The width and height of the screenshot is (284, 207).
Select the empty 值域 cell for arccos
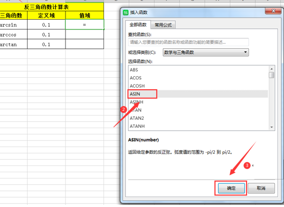pyautogui.click(x=85, y=34)
